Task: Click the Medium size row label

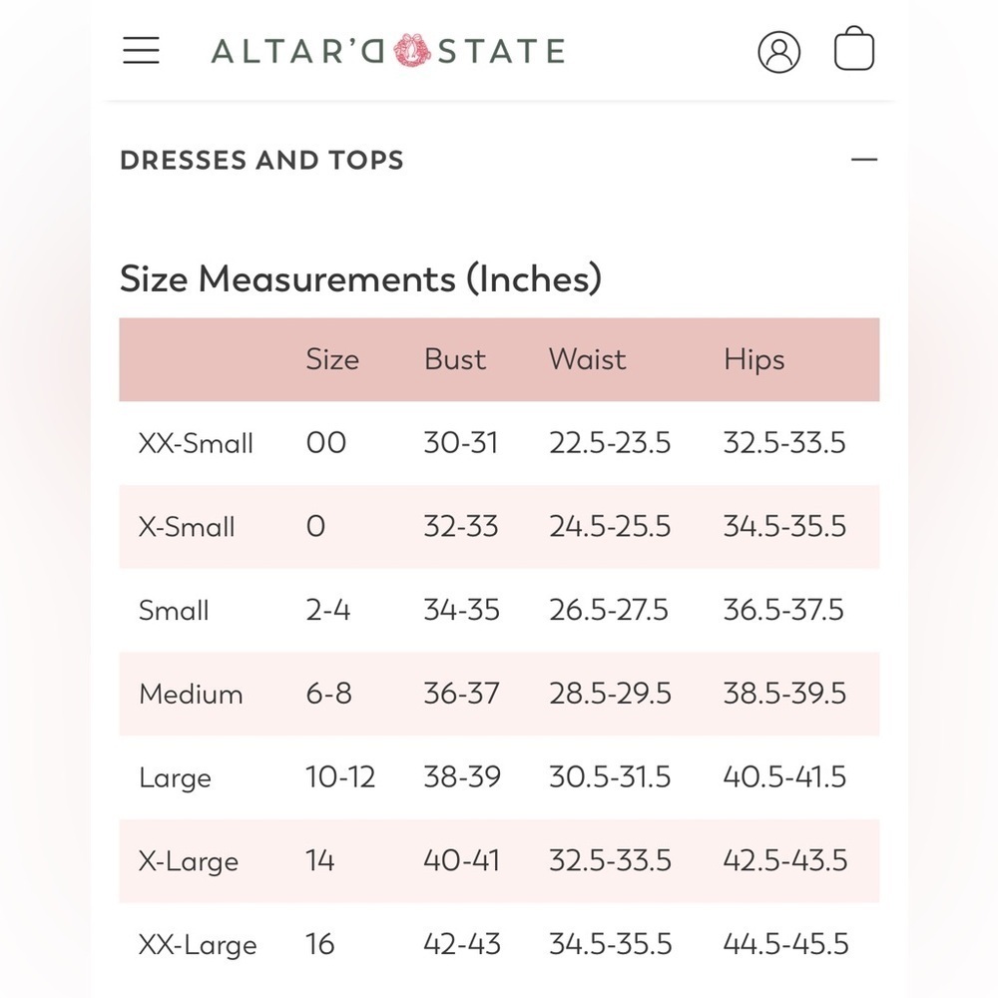Action: (191, 694)
